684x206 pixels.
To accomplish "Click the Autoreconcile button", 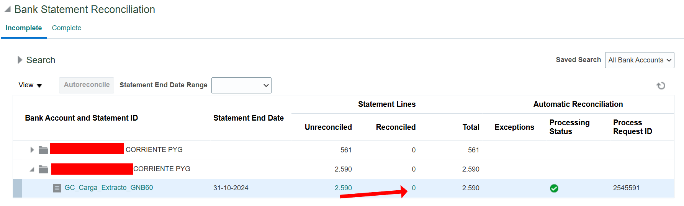I will click(x=87, y=85).
